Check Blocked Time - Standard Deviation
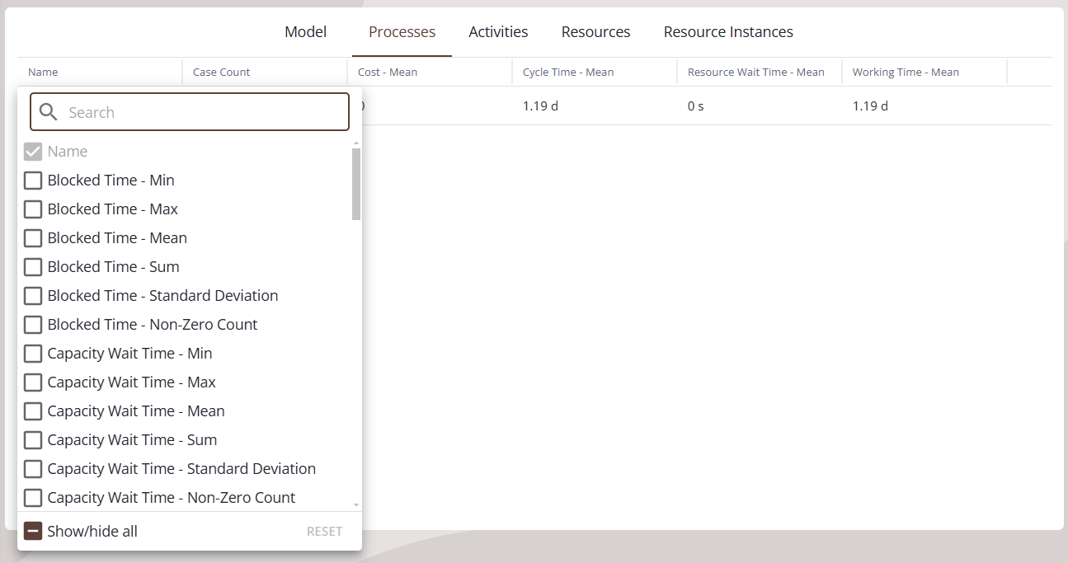Image resolution: width=1068 pixels, height=563 pixels. (x=33, y=296)
